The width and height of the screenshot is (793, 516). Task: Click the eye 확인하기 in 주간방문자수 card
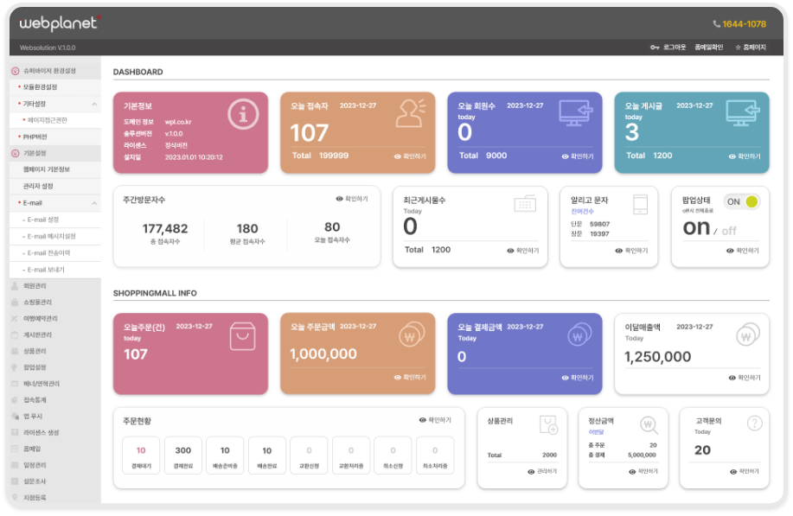point(352,199)
